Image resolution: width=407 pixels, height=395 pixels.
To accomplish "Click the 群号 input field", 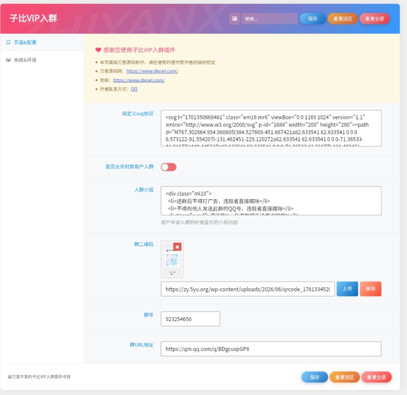I will pos(190,319).
